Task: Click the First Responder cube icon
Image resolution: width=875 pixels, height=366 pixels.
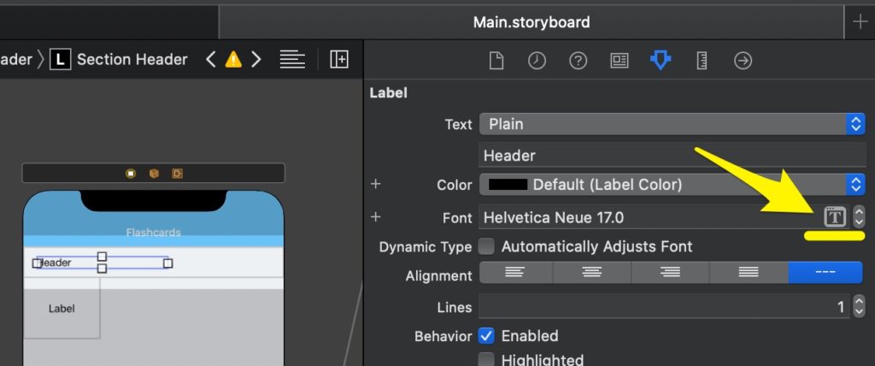Action: [154, 174]
